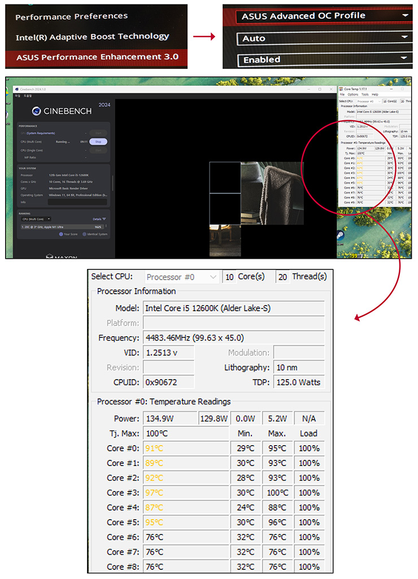Open the Tools menu in Core Temp
Screen dimensions: 418x579
click(x=364, y=94)
